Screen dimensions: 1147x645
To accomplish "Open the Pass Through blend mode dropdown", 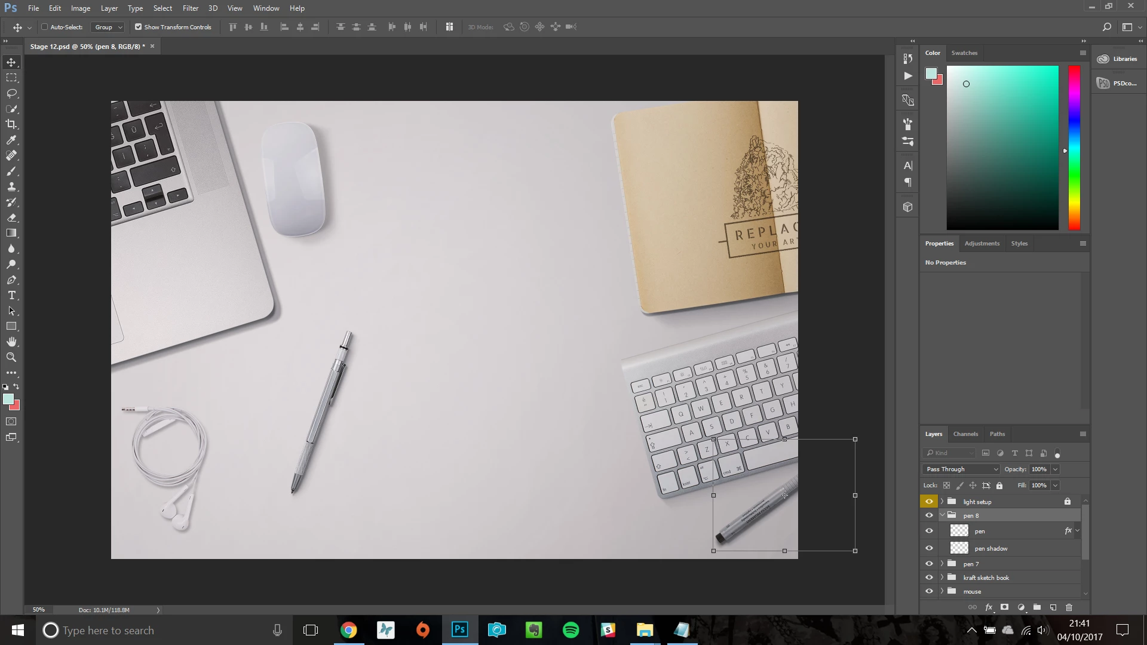I will tap(961, 469).
